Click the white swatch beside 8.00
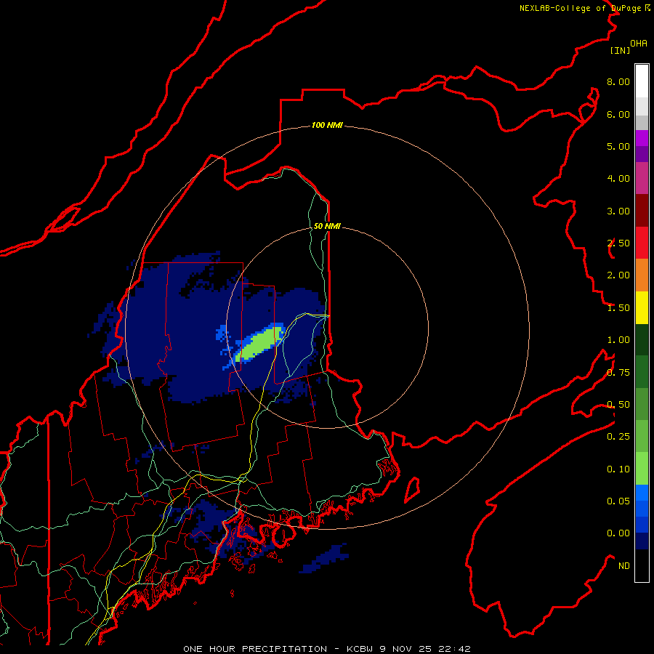Image resolution: width=654 pixels, height=654 pixels. [642, 81]
